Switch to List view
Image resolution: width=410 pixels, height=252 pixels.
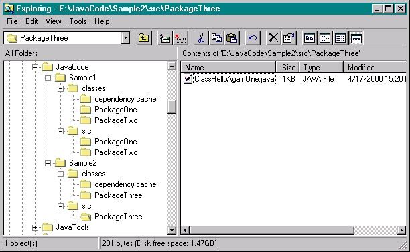click(340, 38)
